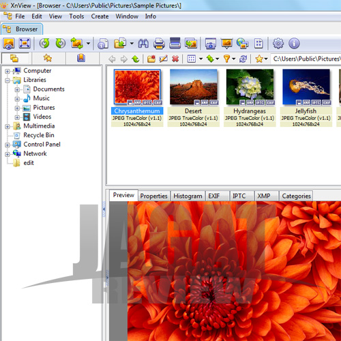
Task: Open the Tools menu
Action: click(76, 16)
